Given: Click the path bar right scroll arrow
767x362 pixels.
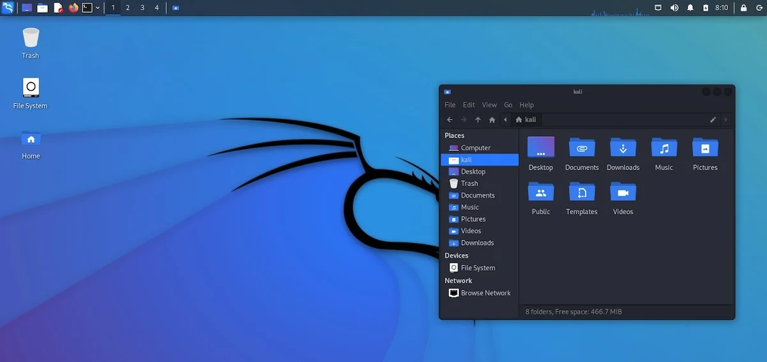Looking at the screenshot, I should pos(725,120).
